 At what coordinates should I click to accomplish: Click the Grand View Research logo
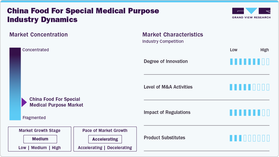(x=251, y=13)
